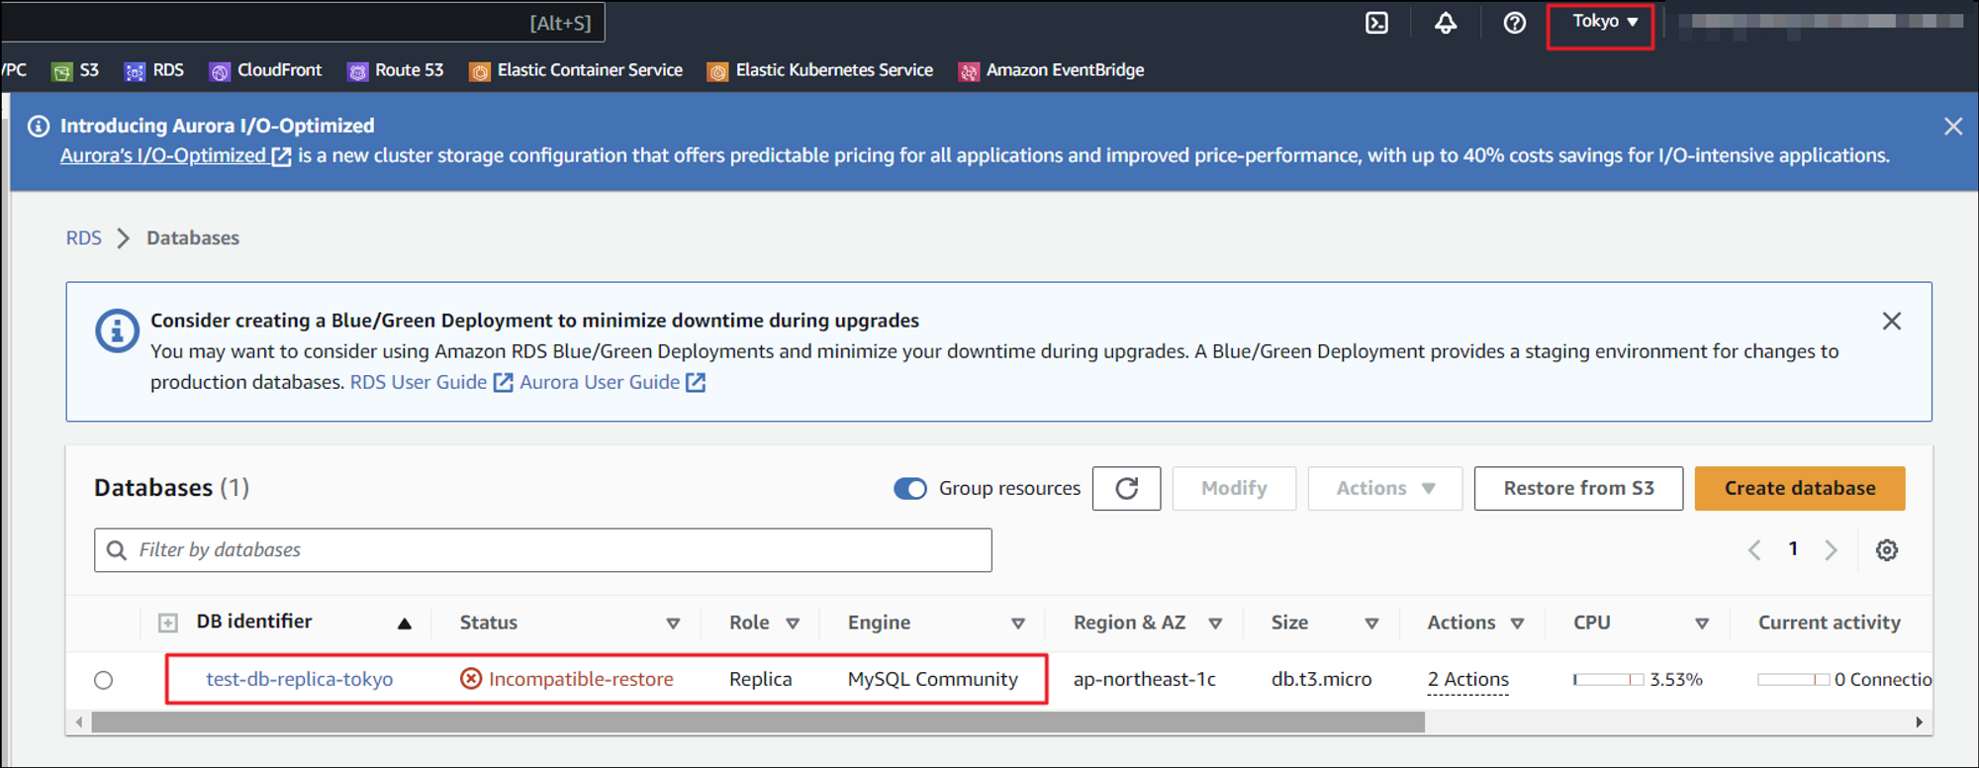Image resolution: width=1979 pixels, height=768 pixels.
Task: Open the Route 53 service shortcut
Action: pos(396,70)
